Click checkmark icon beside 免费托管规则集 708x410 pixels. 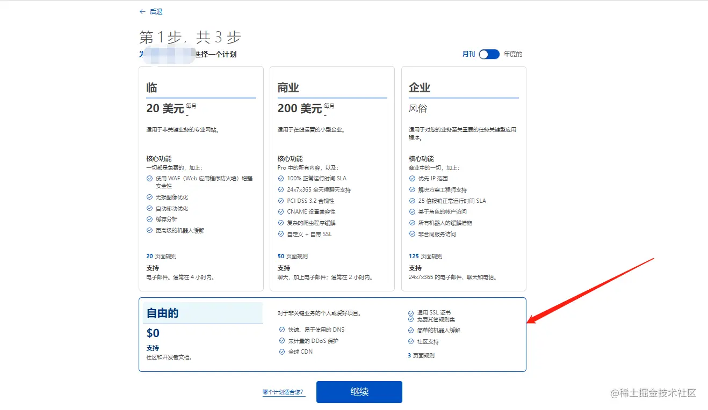coord(411,319)
